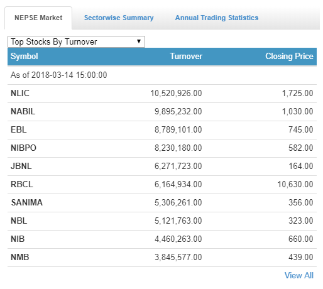Open the RBCL stock entry
The width and height of the screenshot is (323, 289).
click(162, 184)
